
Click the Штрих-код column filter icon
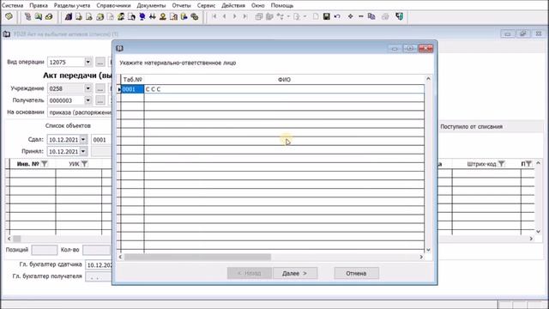coord(501,164)
